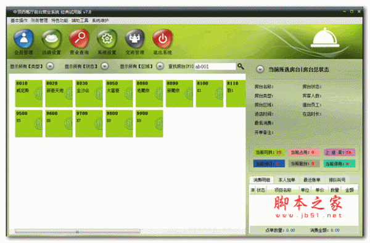Select room tile 8110

click(x=236, y=94)
